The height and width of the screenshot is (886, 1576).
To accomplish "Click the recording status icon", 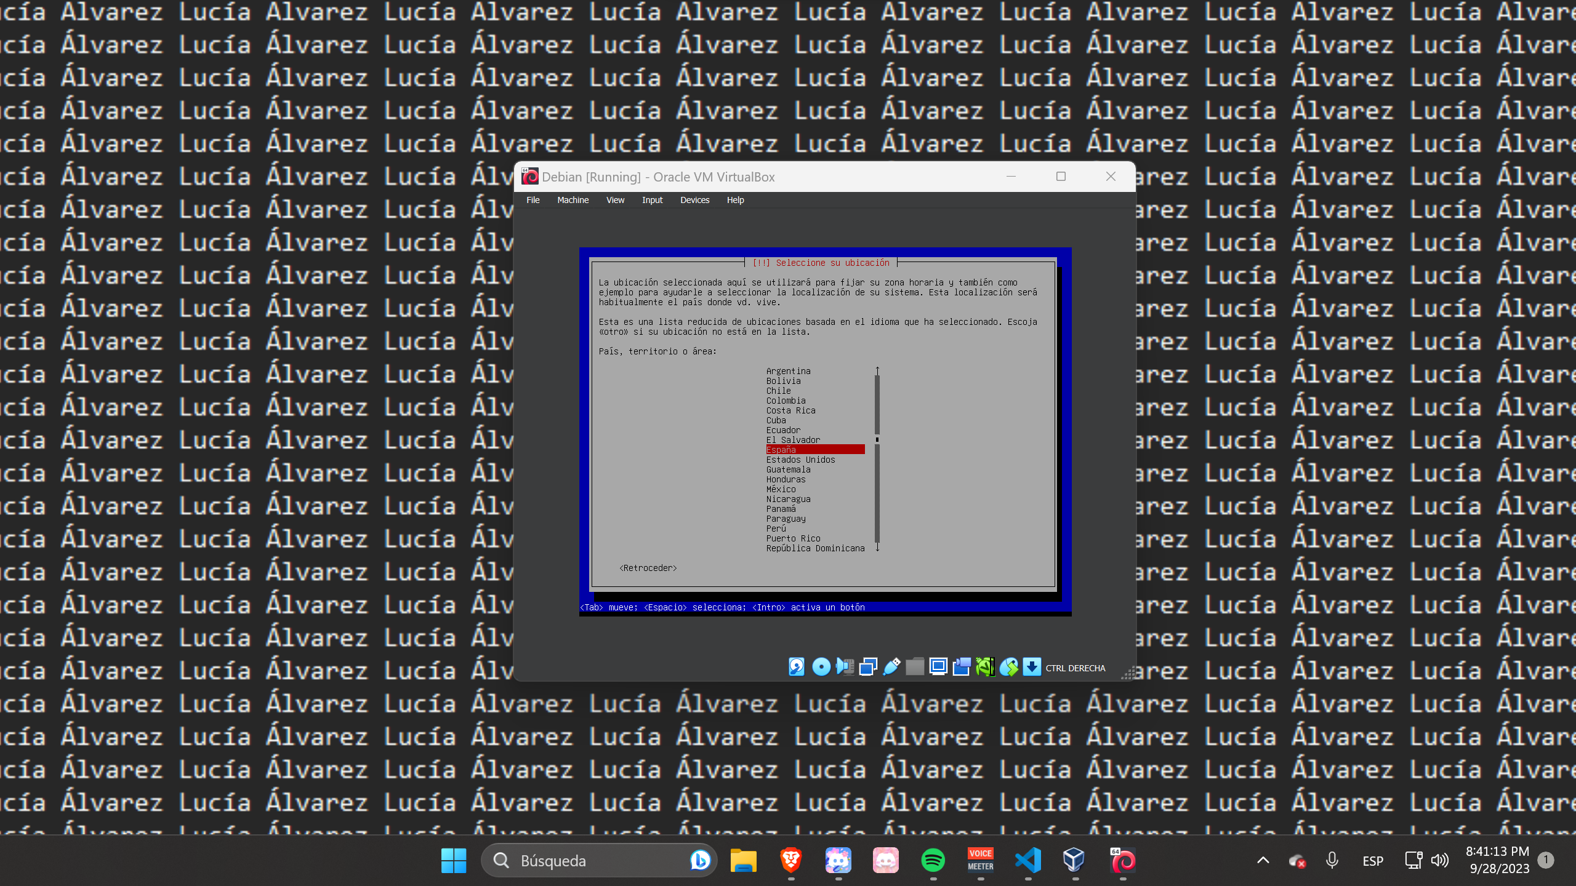I will click(x=962, y=667).
